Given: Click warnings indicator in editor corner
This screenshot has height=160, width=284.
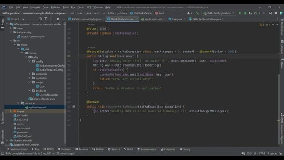Looking at the screenshot, I should 264,25.
